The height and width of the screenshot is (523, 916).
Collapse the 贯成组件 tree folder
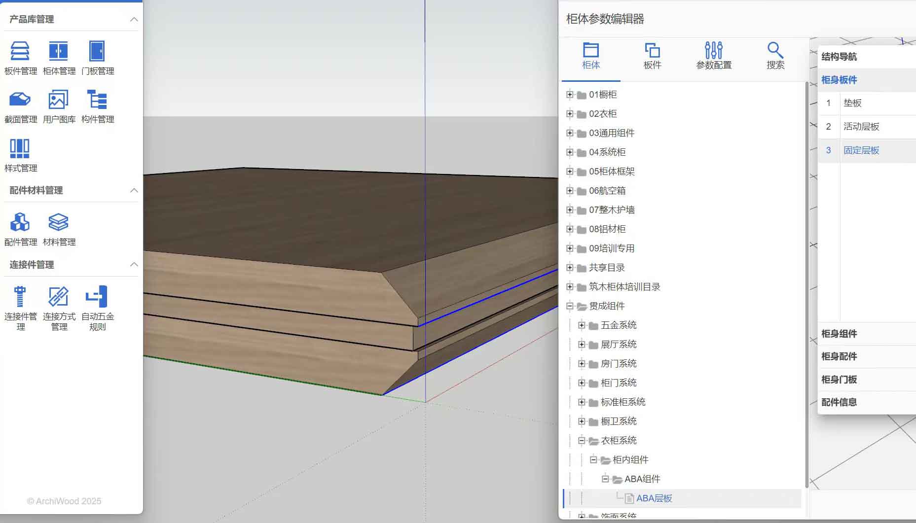tap(570, 306)
